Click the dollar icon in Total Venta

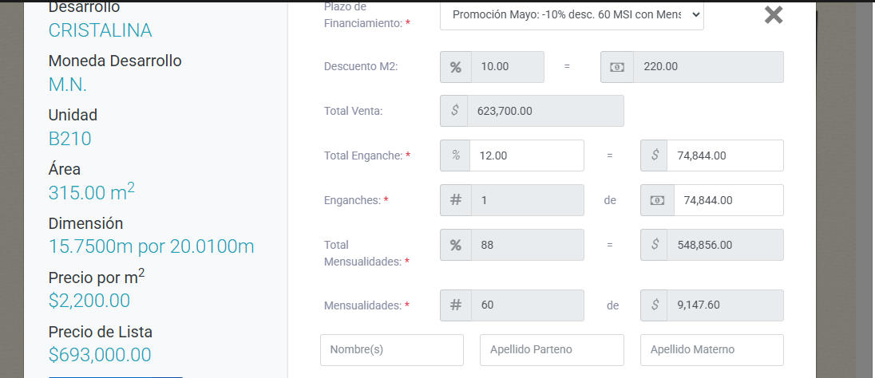coord(454,111)
